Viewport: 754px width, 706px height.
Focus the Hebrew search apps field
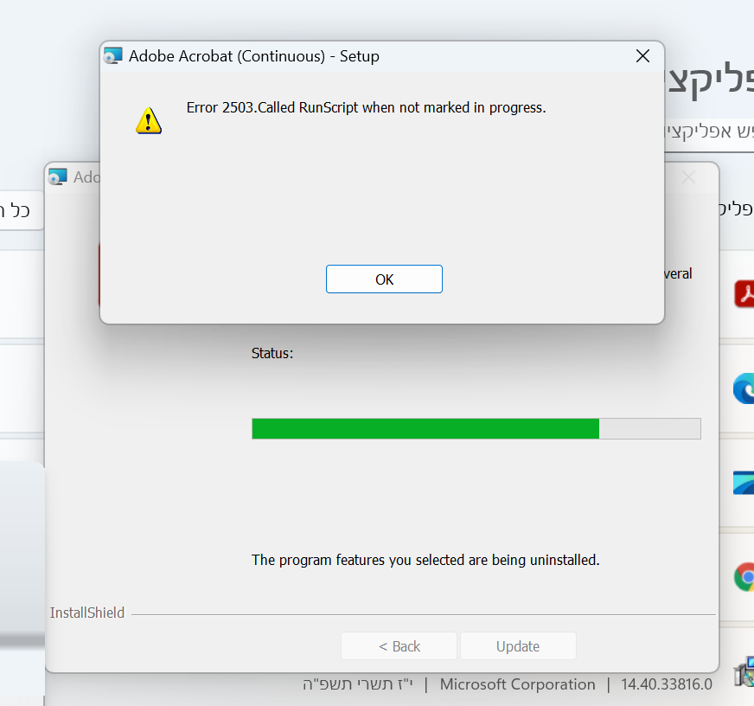[709, 132]
